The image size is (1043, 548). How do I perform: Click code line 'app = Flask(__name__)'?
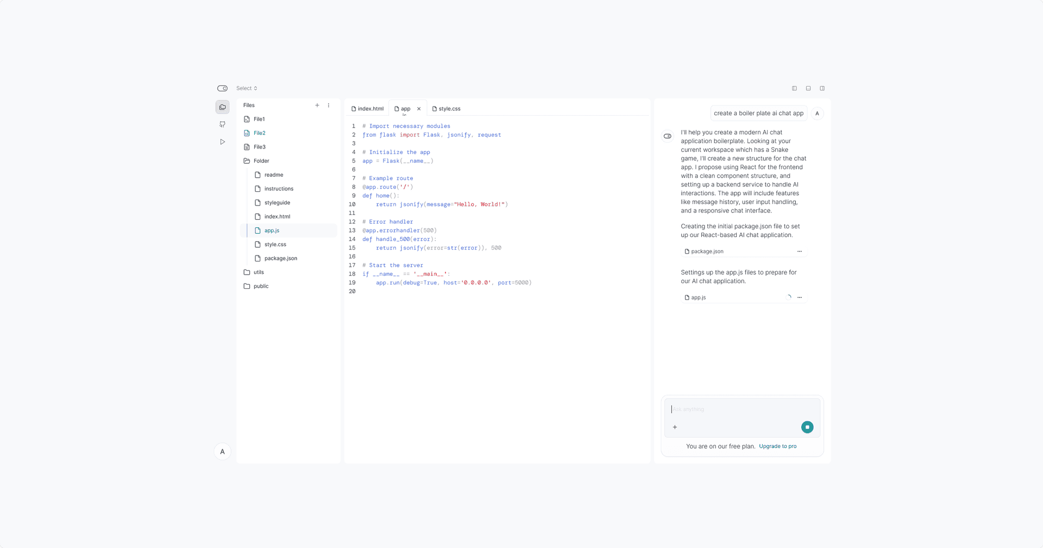(398, 161)
